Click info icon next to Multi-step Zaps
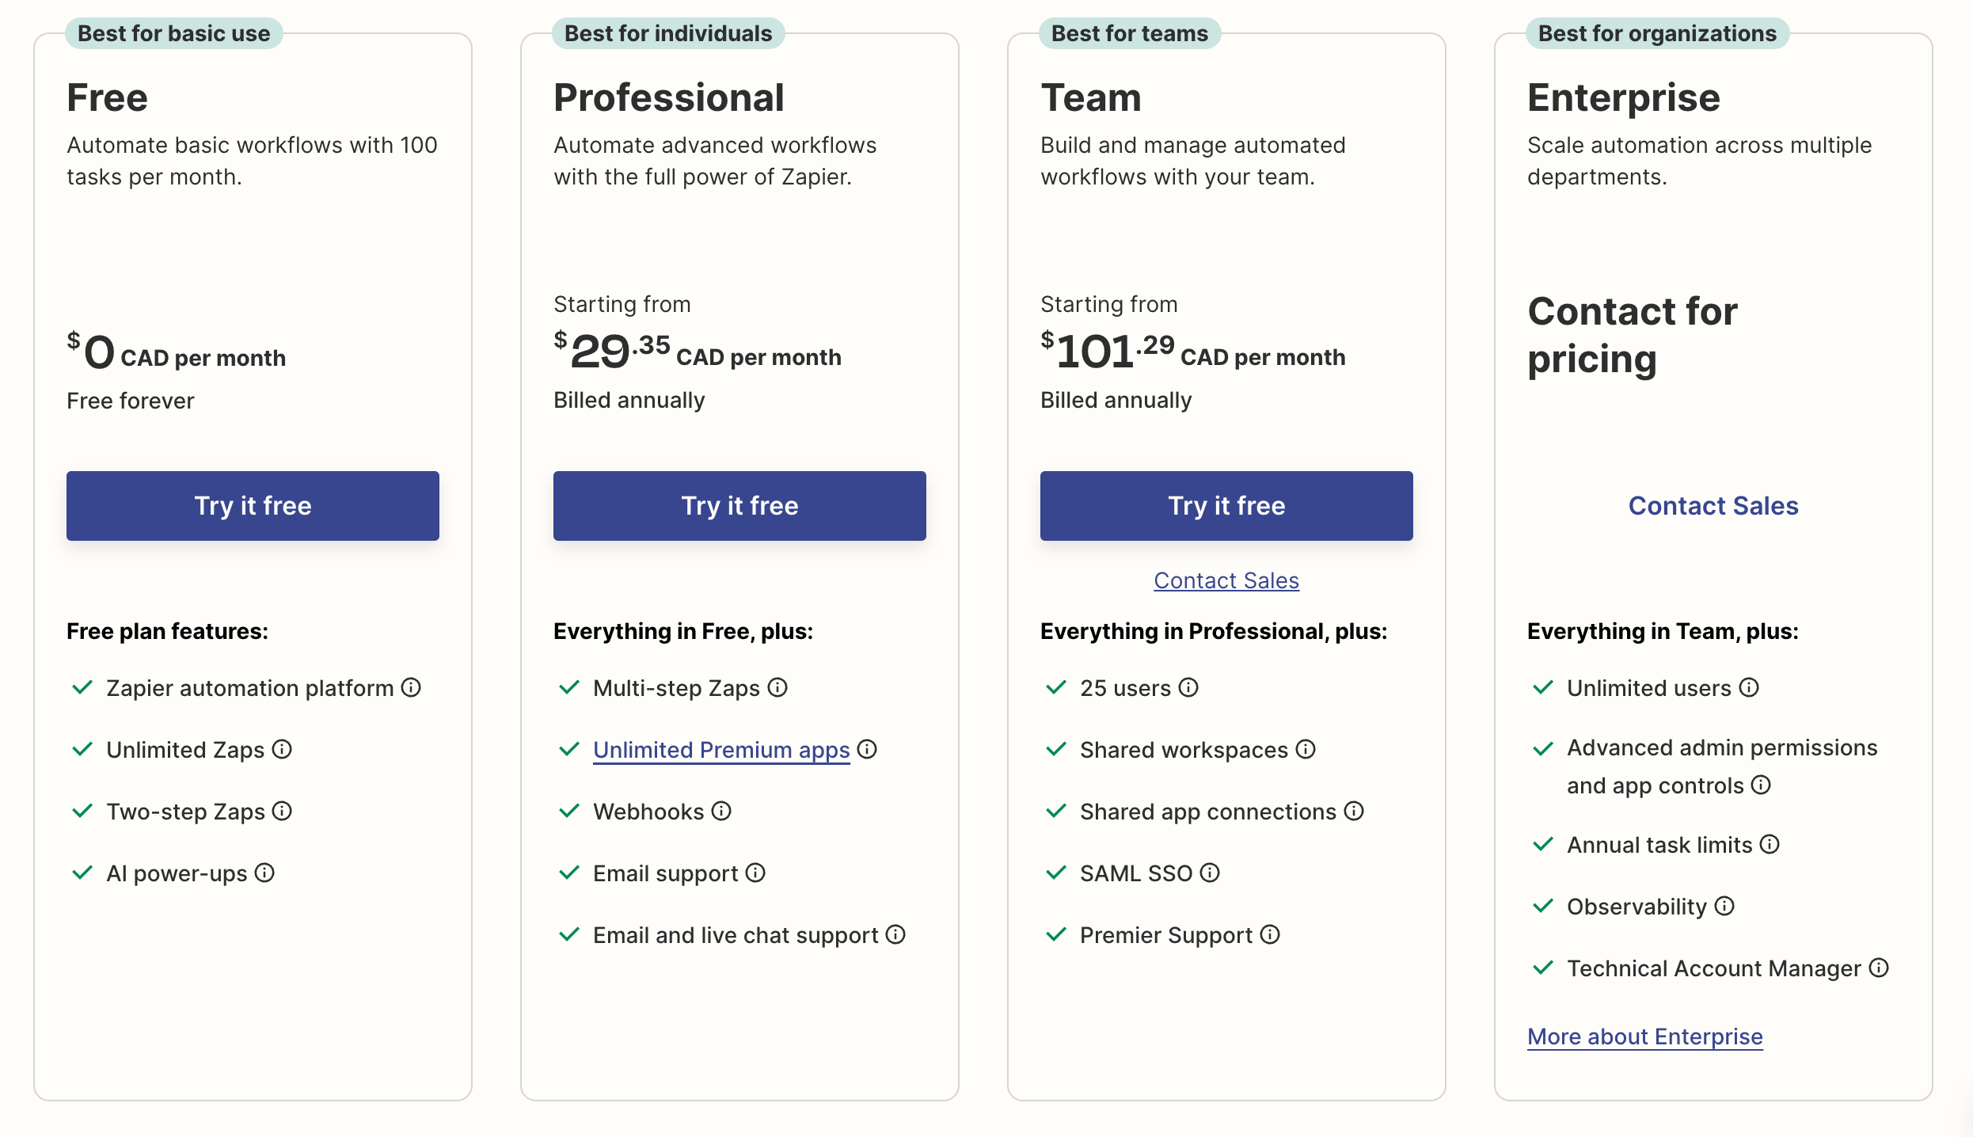Image resolution: width=1973 pixels, height=1137 pixels. click(777, 687)
